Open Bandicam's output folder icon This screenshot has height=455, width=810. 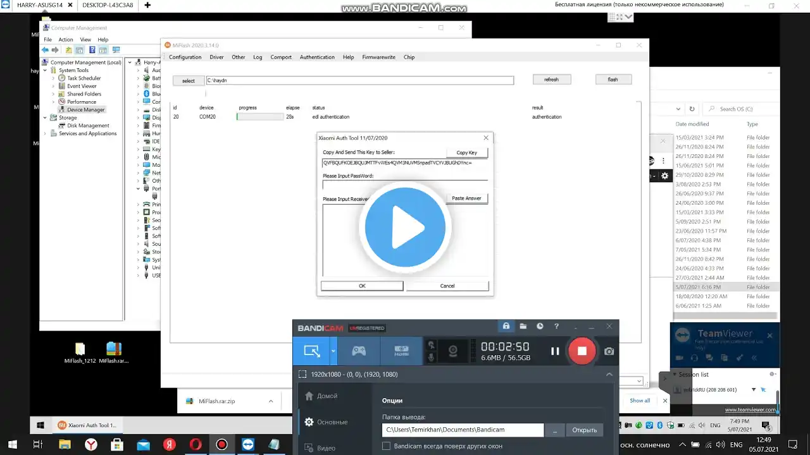pos(523,326)
